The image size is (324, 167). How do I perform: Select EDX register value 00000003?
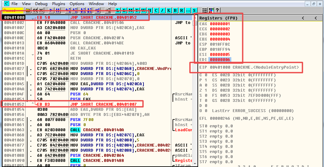tap(220, 34)
